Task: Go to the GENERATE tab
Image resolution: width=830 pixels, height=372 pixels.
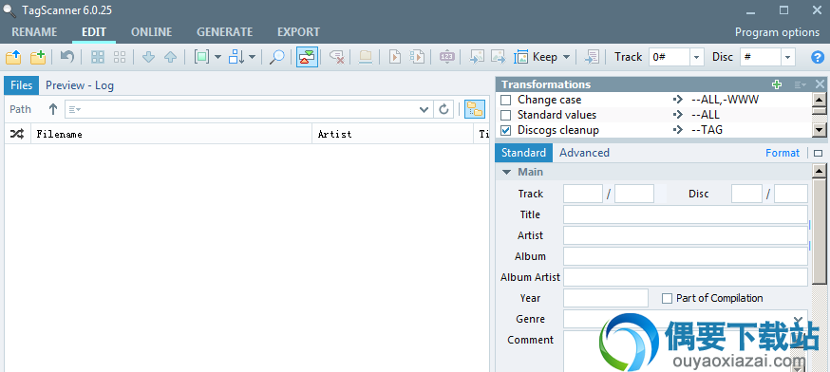Action: pos(224,32)
